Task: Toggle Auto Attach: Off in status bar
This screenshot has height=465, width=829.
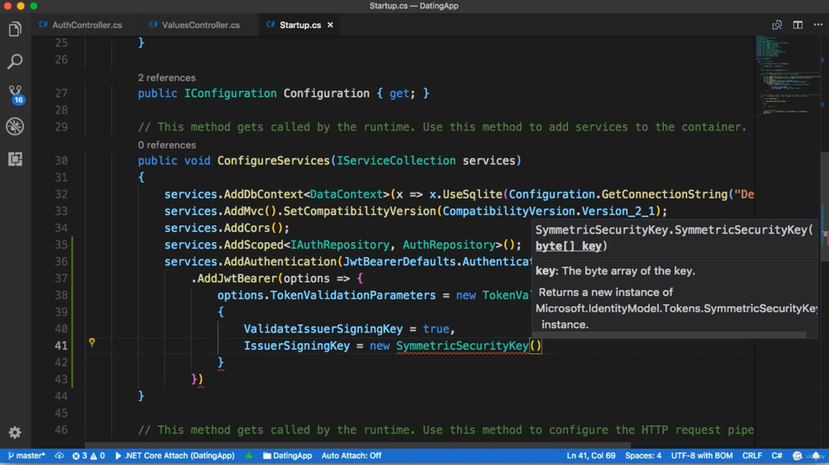Action: point(351,456)
